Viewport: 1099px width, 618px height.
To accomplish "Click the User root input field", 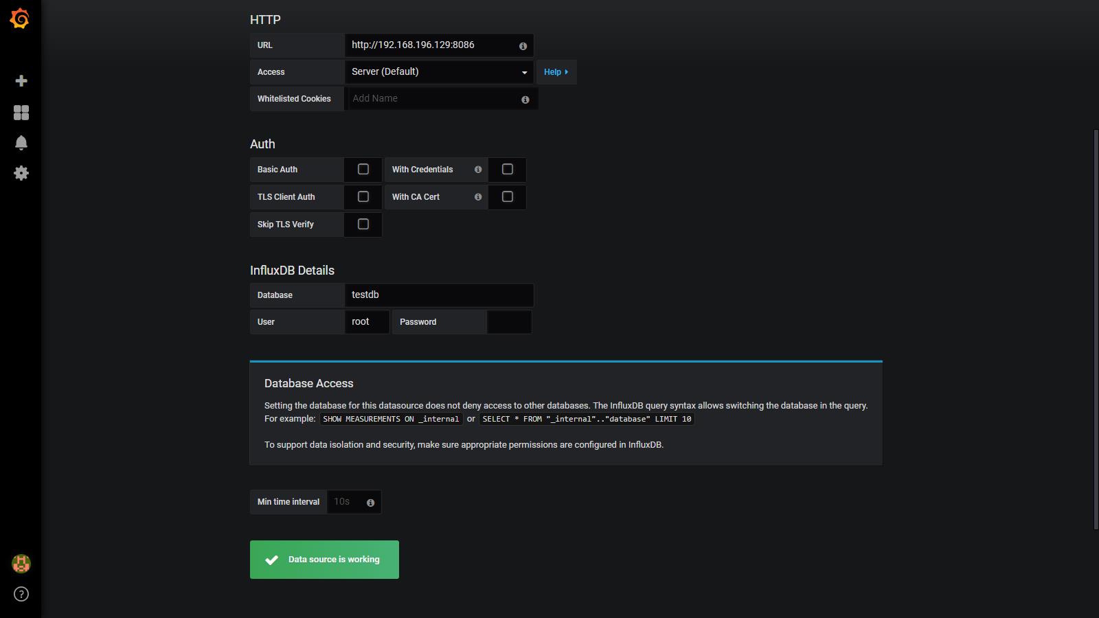I will click(x=367, y=322).
